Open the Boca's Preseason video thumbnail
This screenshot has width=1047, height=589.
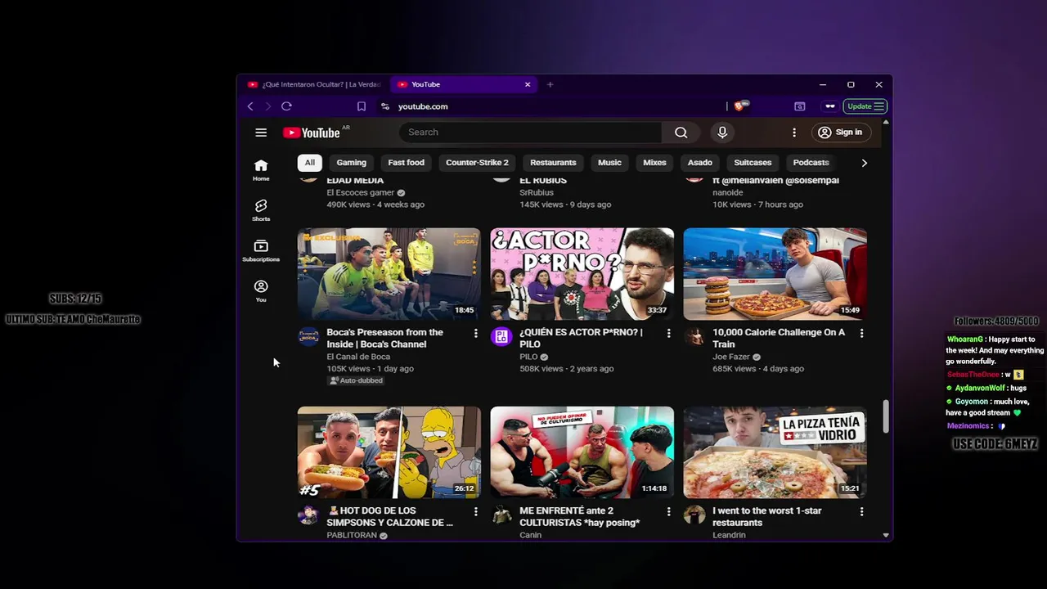389,274
